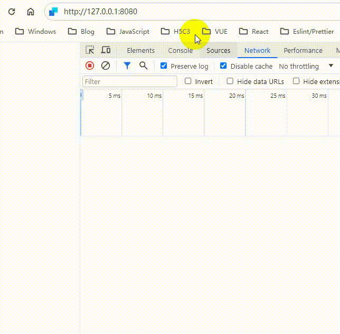Viewport: 340px width, 334px height.
Task: Click the 15 ms timeline marker
Action: tap(195, 96)
